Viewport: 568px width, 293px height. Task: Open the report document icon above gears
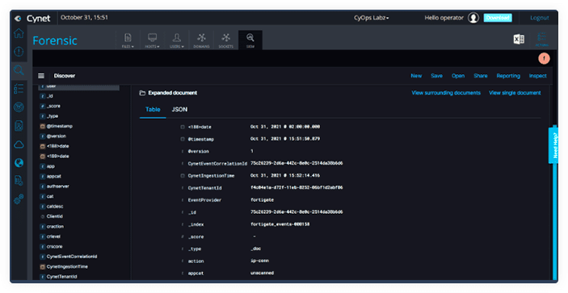click(x=19, y=180)
